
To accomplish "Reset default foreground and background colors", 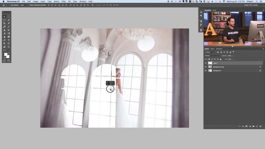I will tap(5, 58).
